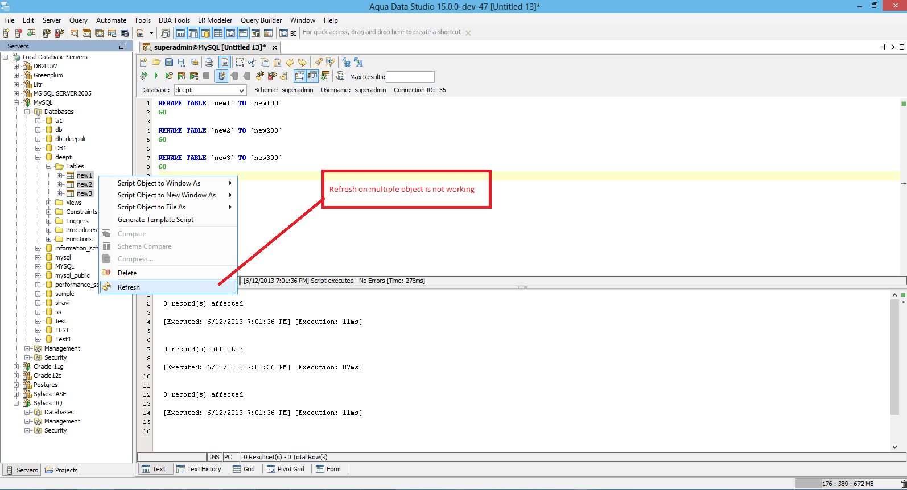Click the Undo arrow icon
Image resolution: width=907 pixels, height=490 pixels.
click(290, 62)
